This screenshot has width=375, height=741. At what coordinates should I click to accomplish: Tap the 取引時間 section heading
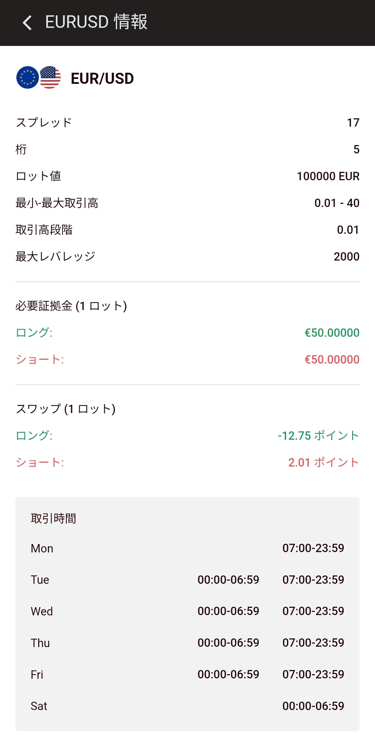coord(53,518)
